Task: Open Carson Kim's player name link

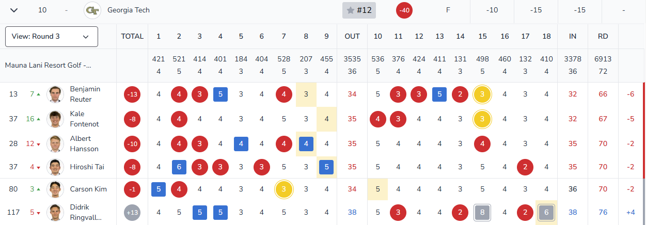Action: coord(88,189)
